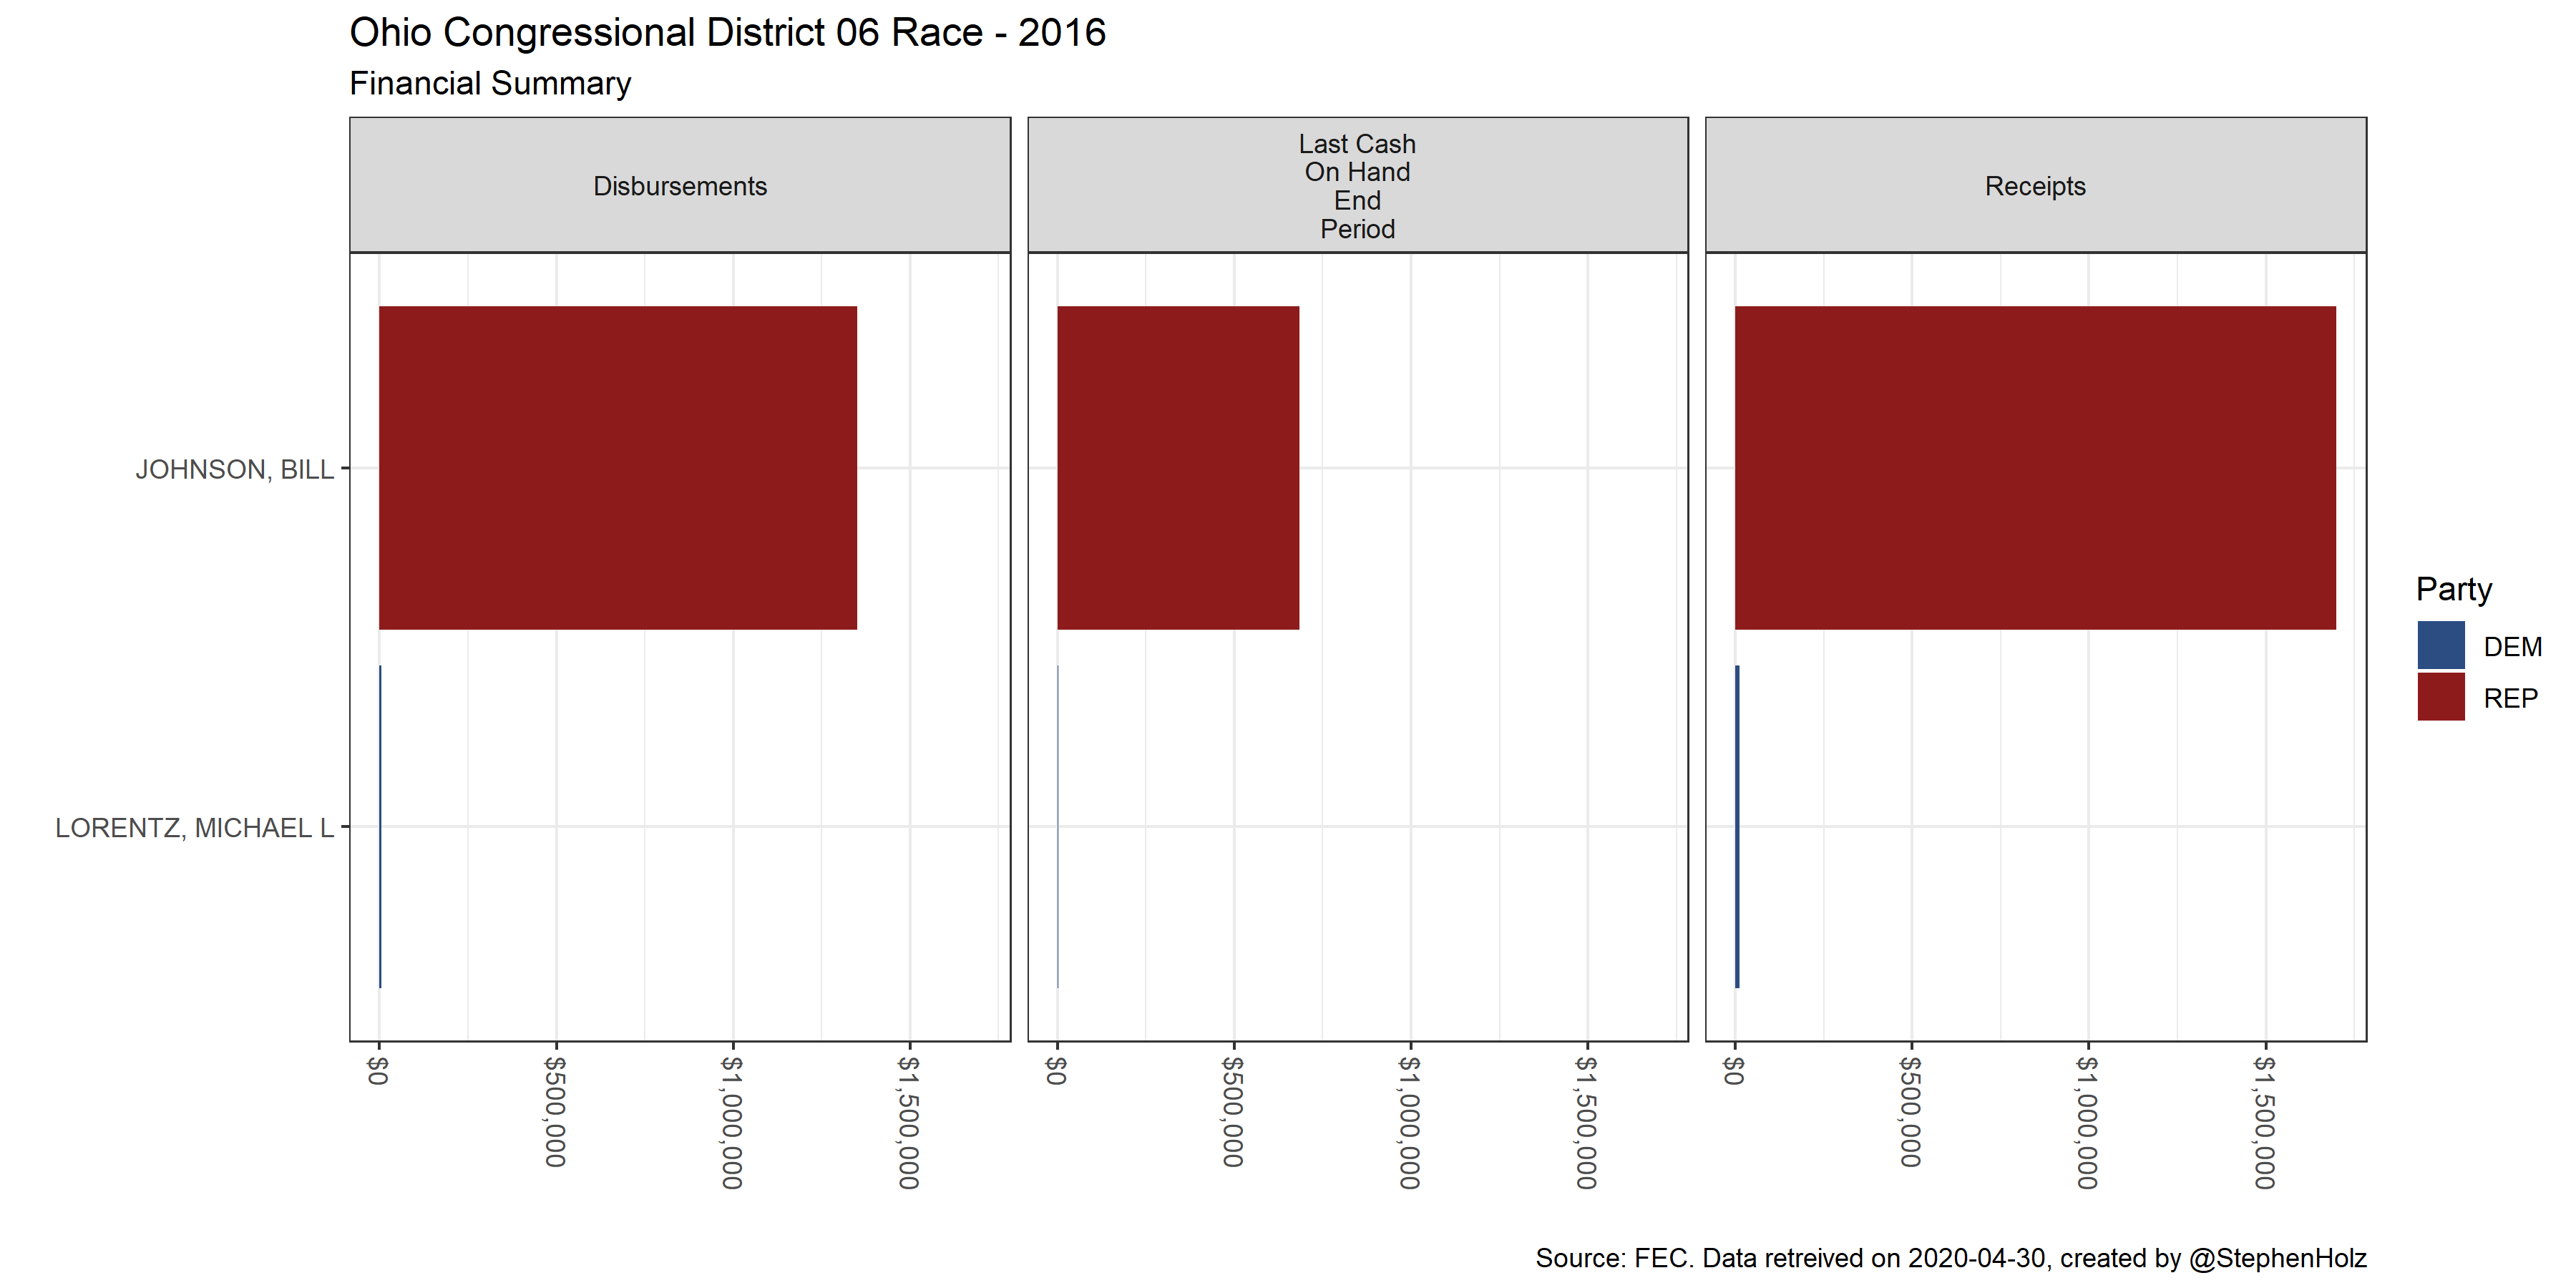Viewport: 2576px width, 1288px height.
Task: Click Lorentz's thin blue Receipts bar
Action: pos(1737,826)
